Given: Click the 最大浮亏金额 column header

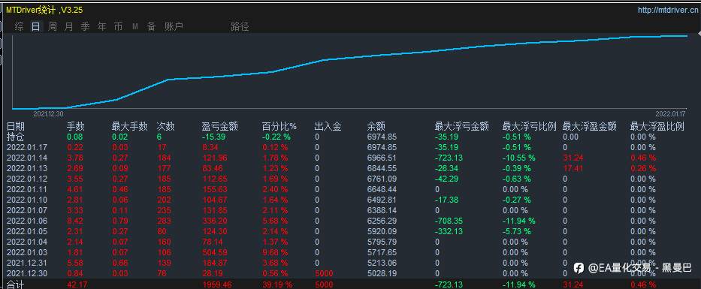Looking at the screenshot, I should point(461,126).
